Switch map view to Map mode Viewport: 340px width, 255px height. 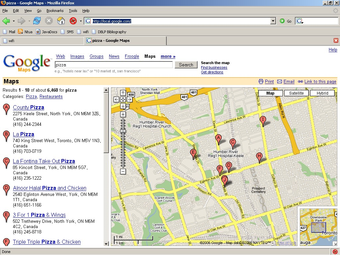[x=270, y=93]
